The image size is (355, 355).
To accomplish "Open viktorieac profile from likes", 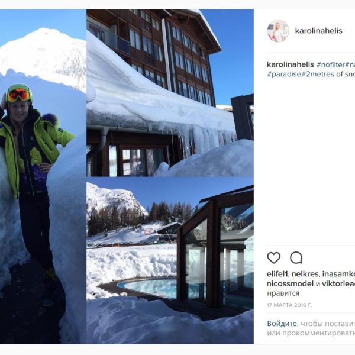I will click(338, 283).
